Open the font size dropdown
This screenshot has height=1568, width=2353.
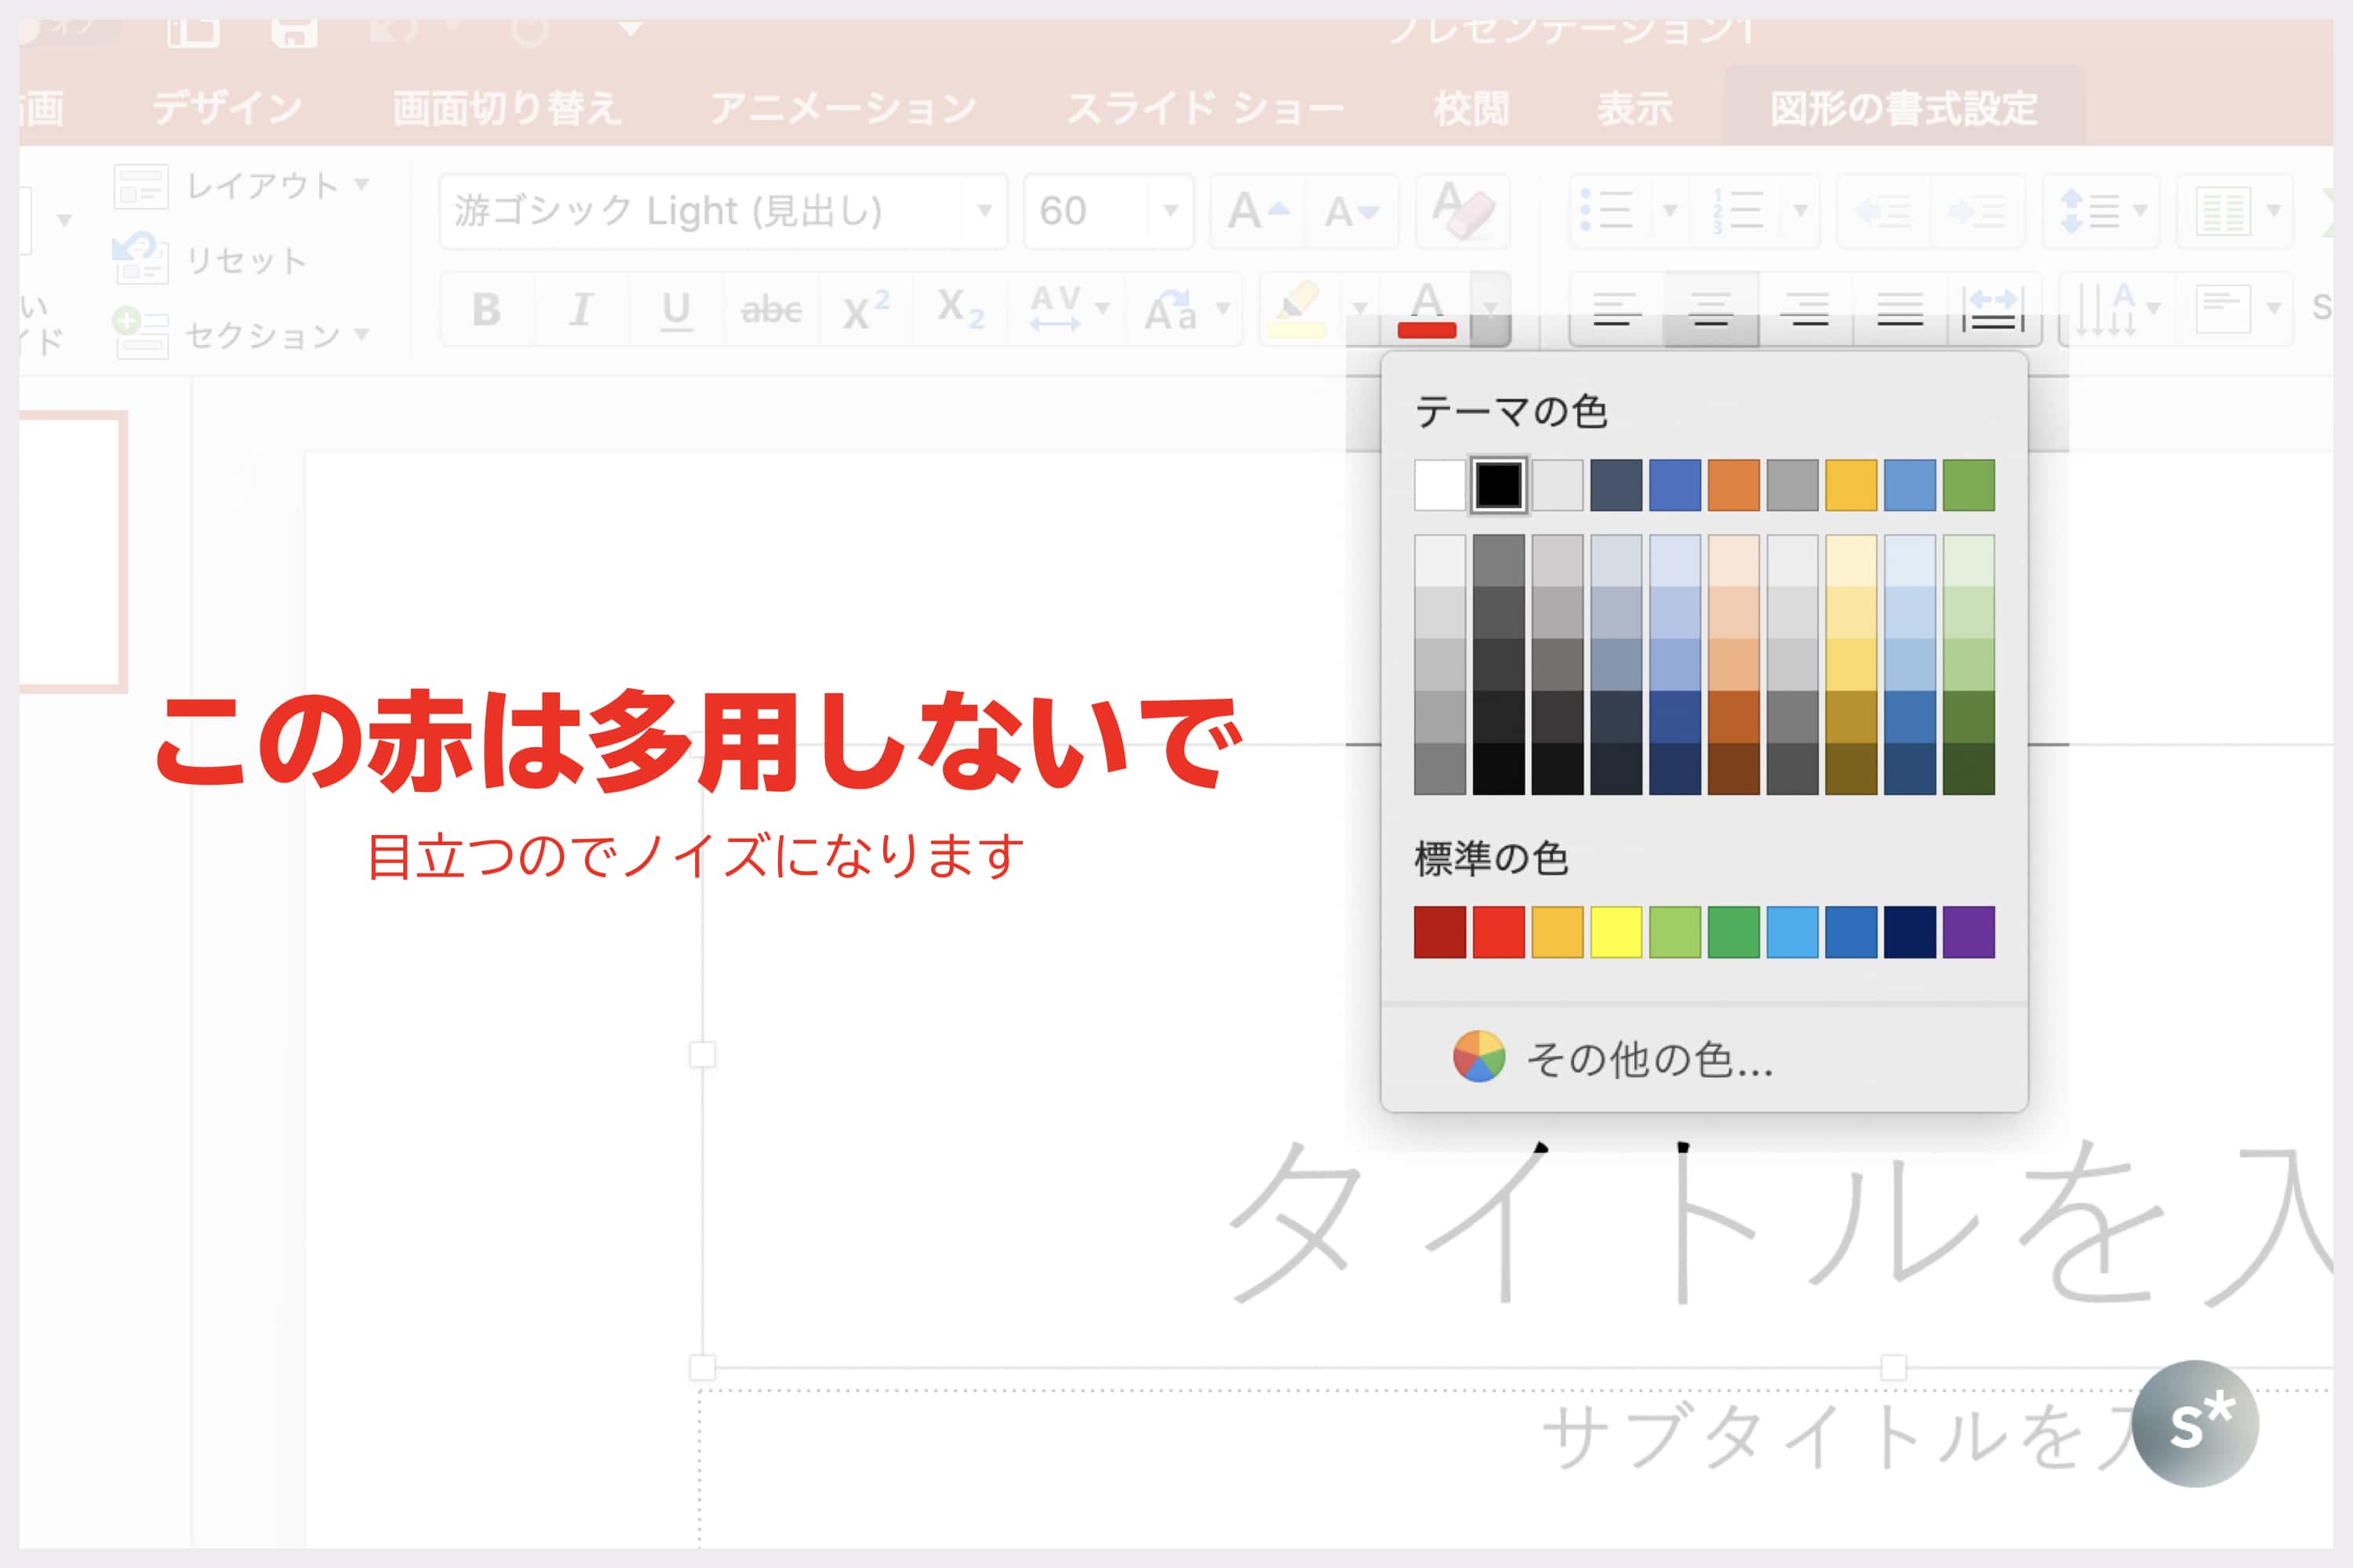[x=1169, y=211]
